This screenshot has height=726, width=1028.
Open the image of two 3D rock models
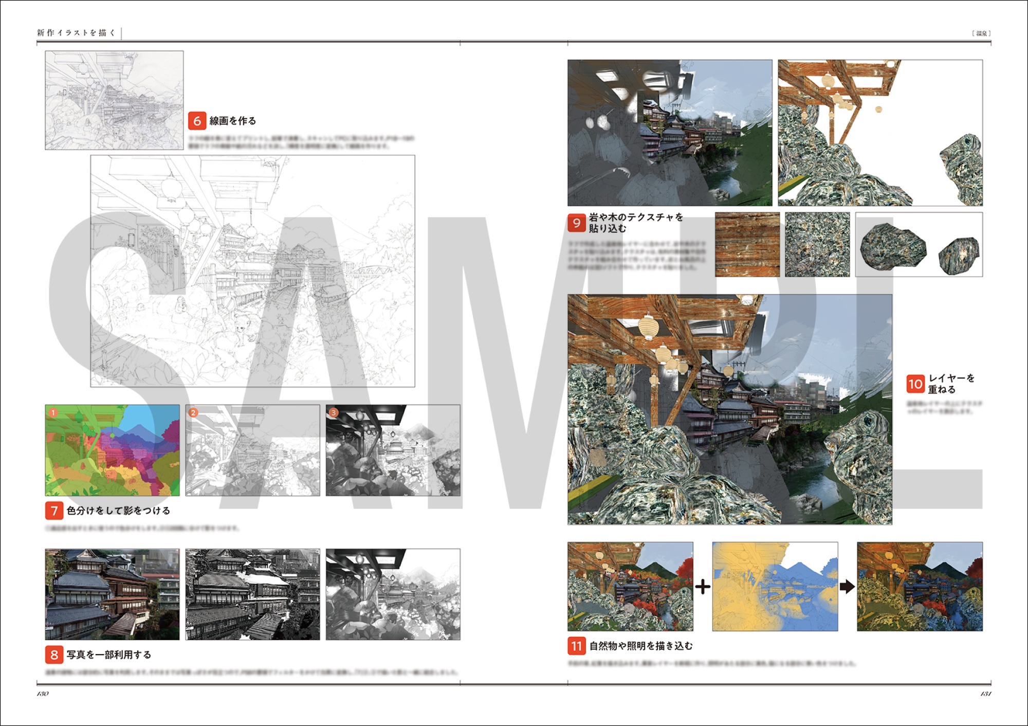tap(919, 245)
